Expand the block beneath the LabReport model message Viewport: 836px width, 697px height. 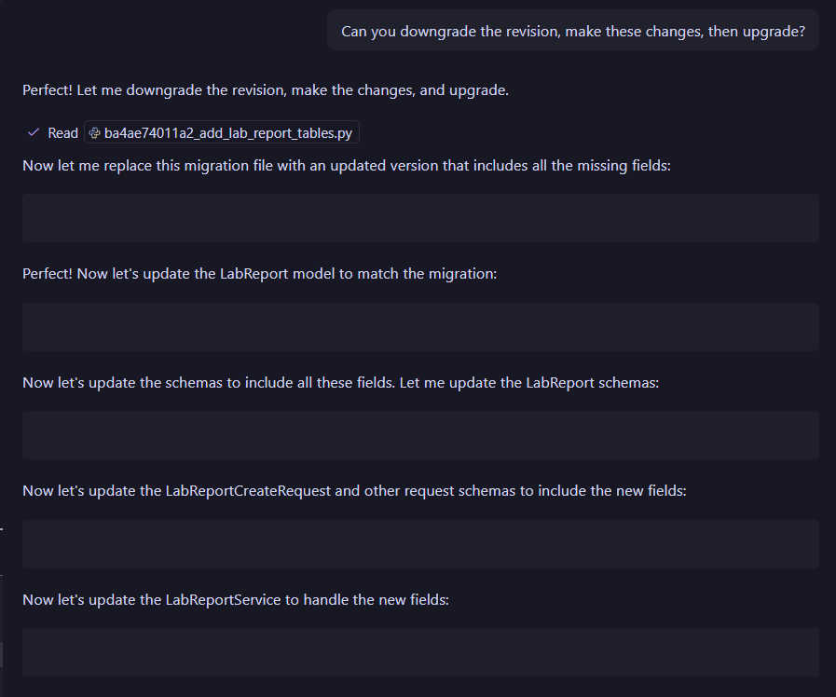pyautogui.click(x=420, y=327)
